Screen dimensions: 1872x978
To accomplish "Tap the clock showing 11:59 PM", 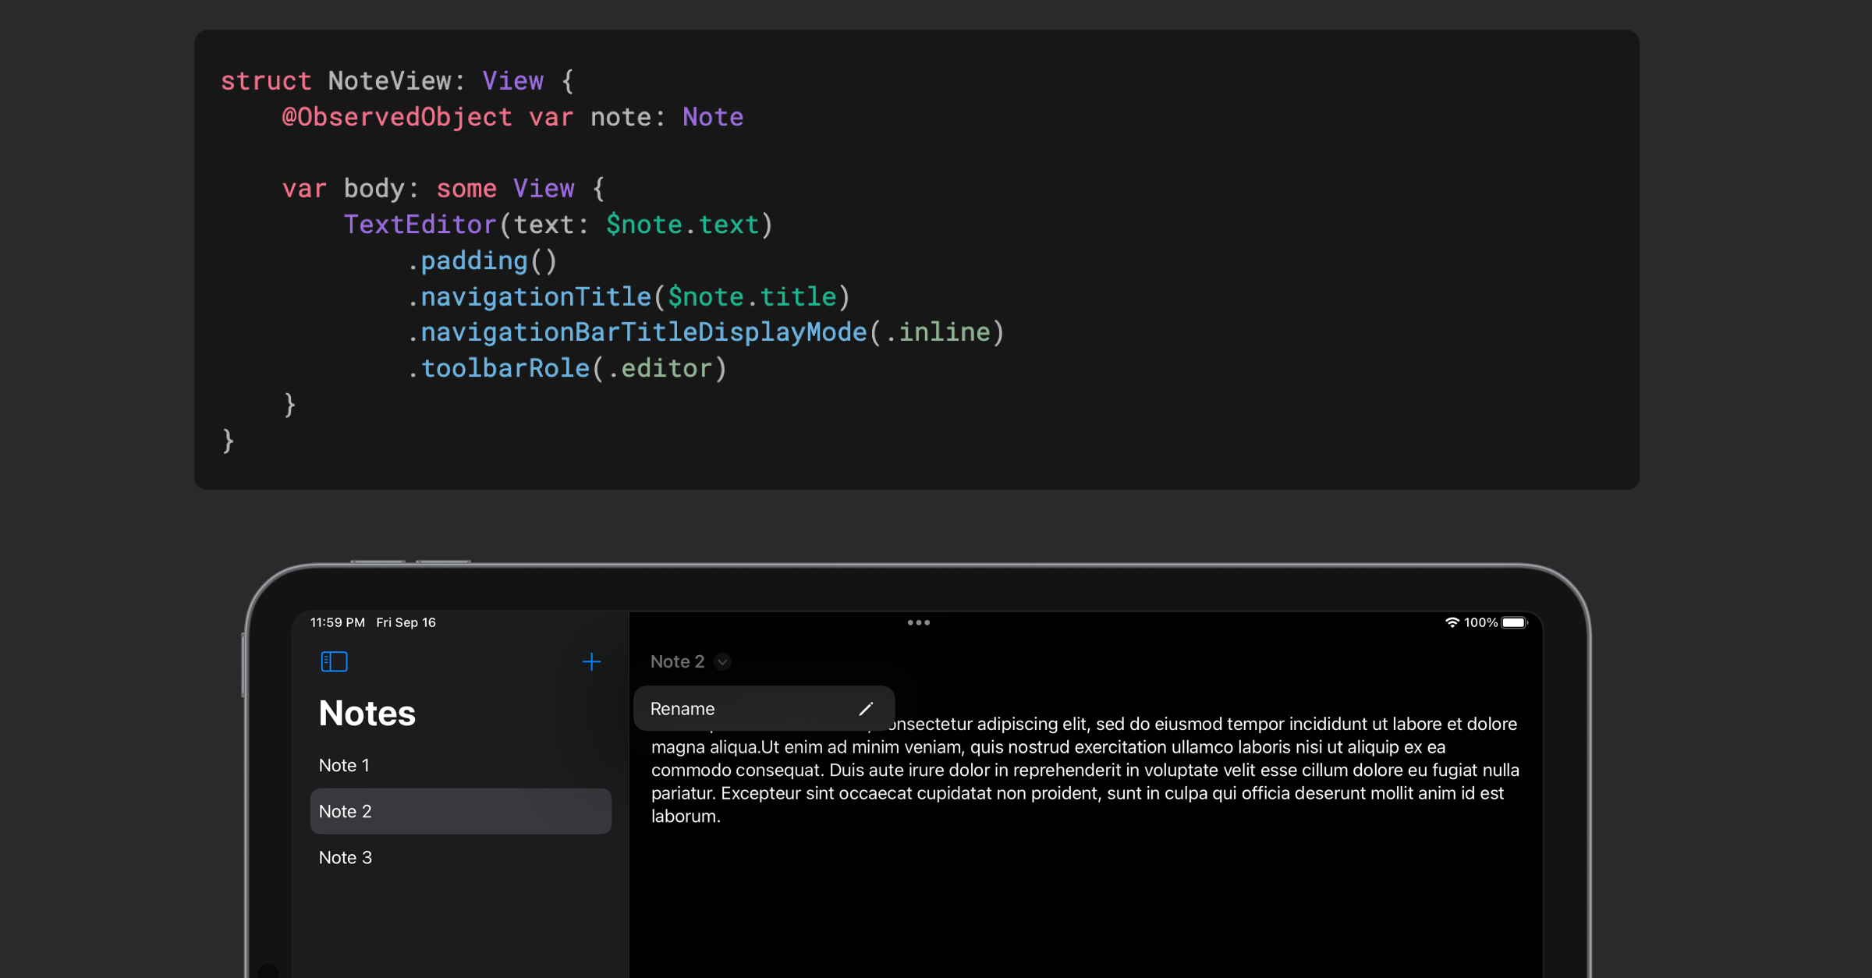I will pos(337,622).
